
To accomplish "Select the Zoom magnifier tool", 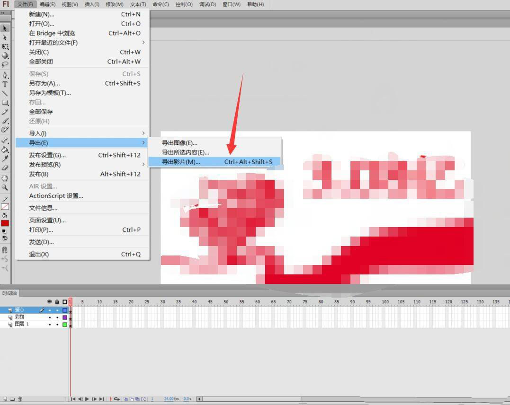I will click(x=5, y=187).
